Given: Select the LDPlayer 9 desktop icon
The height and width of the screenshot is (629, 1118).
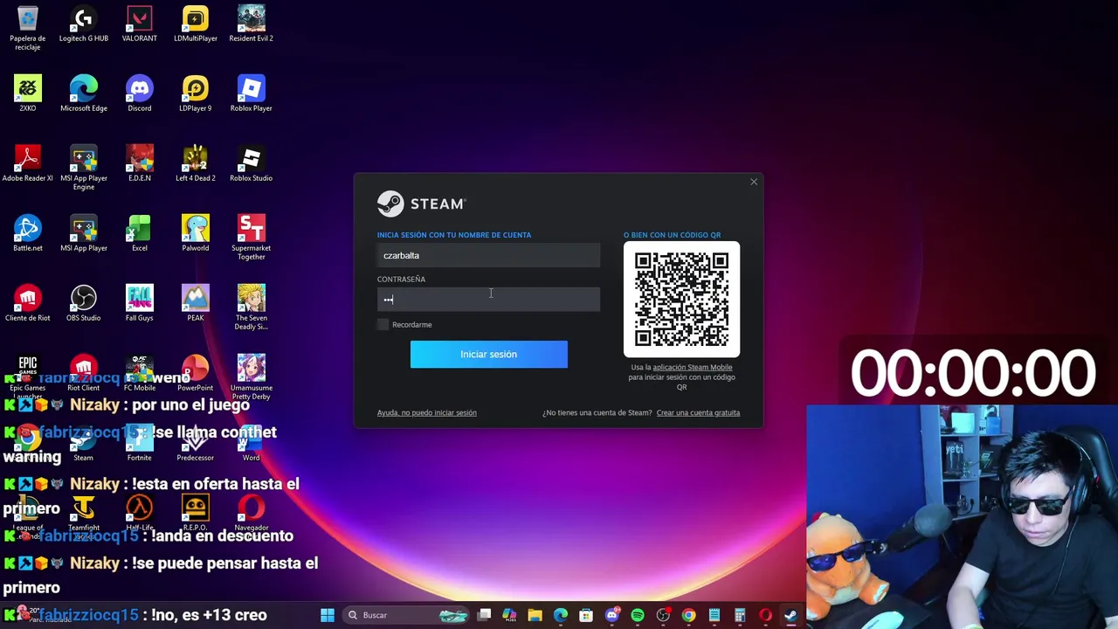Looking at the screenshot, I should pos(195,93).
